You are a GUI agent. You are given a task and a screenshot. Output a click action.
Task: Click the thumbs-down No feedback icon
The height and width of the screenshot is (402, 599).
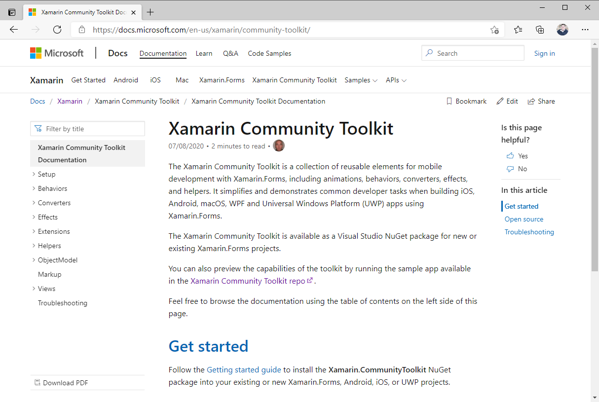coord(510,169)
